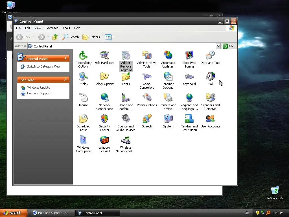Open the File menu

(x=18, y=28)
